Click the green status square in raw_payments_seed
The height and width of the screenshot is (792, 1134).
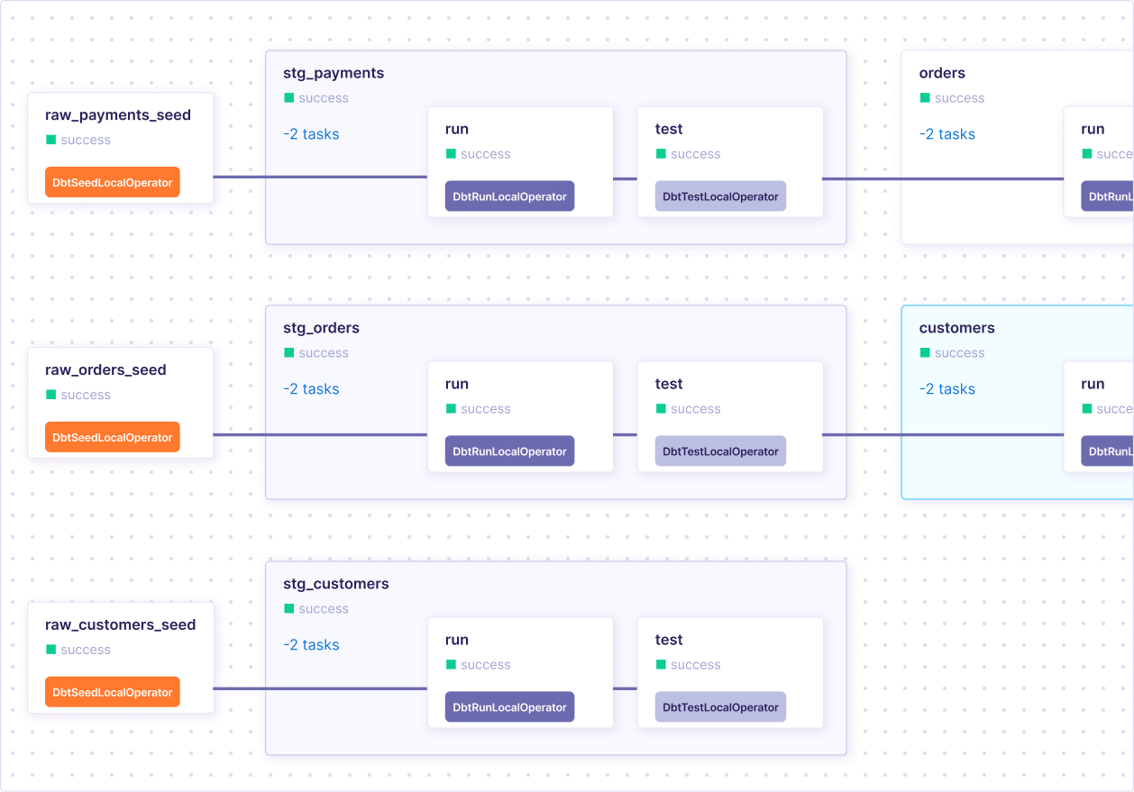click(x=50, y=140)
